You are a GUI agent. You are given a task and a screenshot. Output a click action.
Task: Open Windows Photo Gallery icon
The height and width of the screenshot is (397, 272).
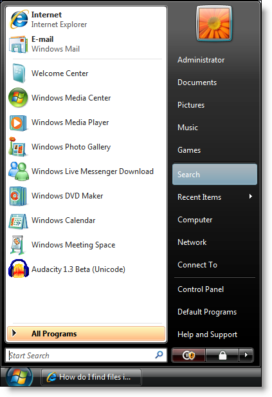[x=17, y=146]
